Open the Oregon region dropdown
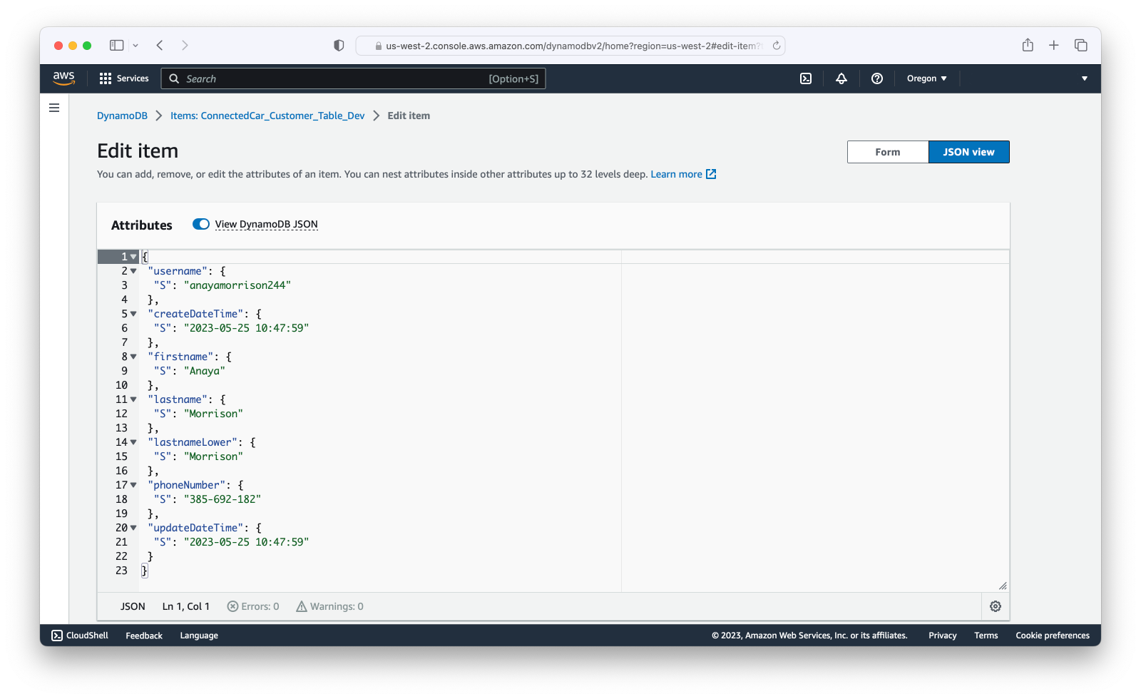 tap(926, 78)
